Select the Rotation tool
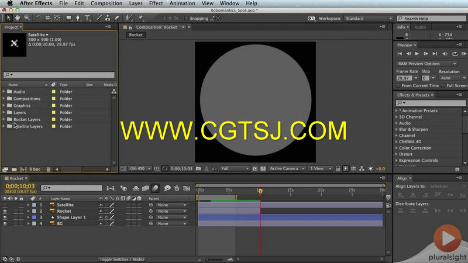468x263 pixels. coord(39,18)
